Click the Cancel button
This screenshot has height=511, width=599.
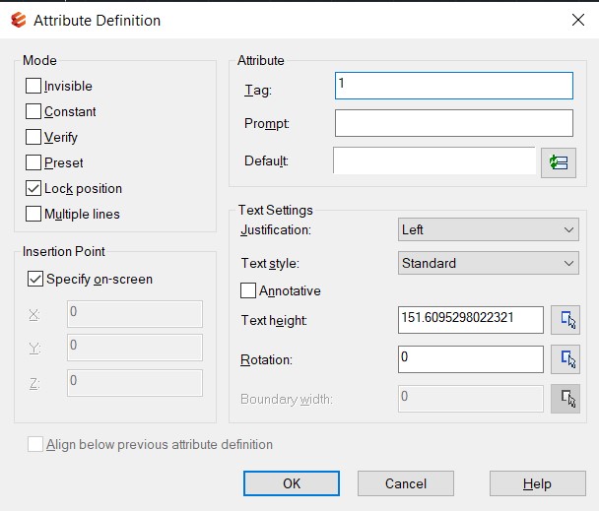click(405, 483)
